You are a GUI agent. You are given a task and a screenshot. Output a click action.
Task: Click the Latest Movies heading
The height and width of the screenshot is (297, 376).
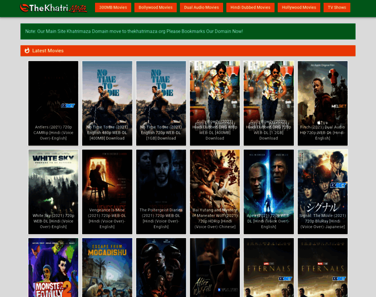pyautogui.click(x=48, y=50)
